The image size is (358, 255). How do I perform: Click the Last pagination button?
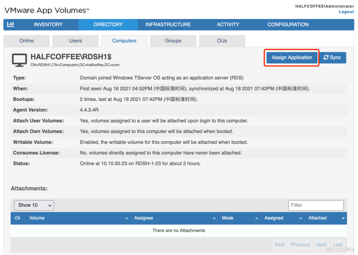[x=338, y=244]
